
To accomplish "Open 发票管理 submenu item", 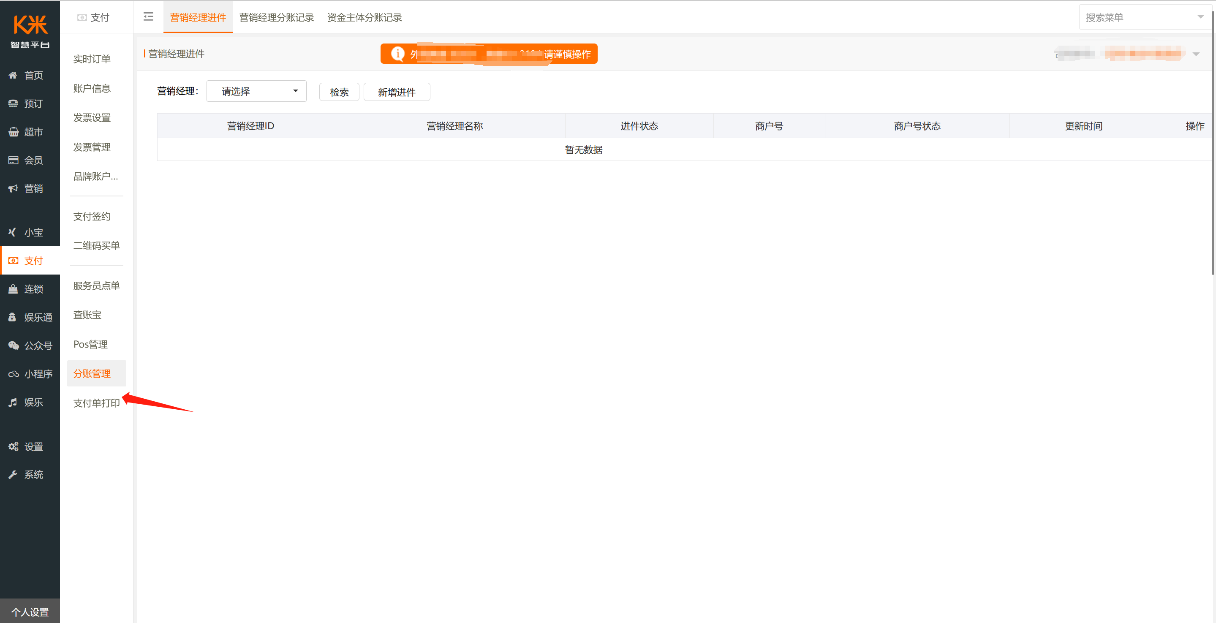I will pos(92,147).
